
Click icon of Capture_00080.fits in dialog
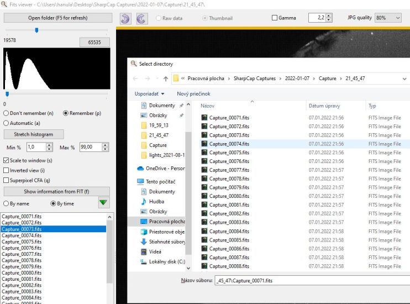(204, 196)
